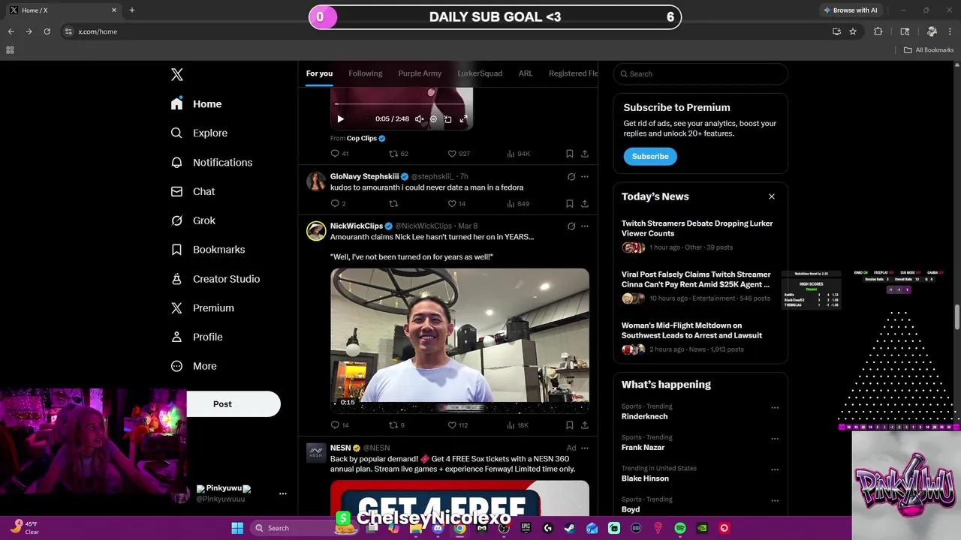Open more options on the NESN ad
Image resolution: width=961 pixels, height=540 pixels.
click(585, 448)
